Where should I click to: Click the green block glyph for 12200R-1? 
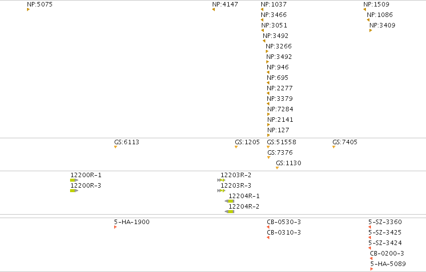pos(74,180)
